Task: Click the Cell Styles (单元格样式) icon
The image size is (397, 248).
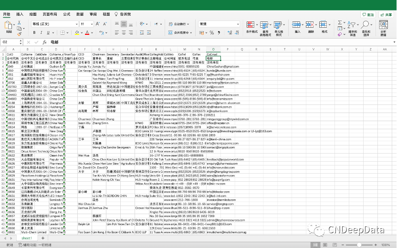Action: tap(278, 25)
